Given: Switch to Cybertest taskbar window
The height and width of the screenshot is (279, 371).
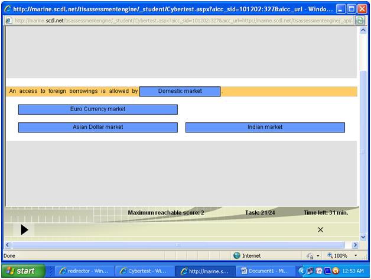Looking at the screenshot, I should click(144, 271).
